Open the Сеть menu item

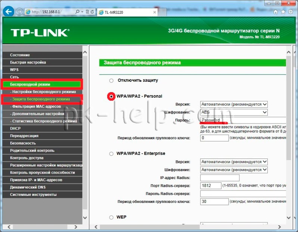click(x=42, y=77)
